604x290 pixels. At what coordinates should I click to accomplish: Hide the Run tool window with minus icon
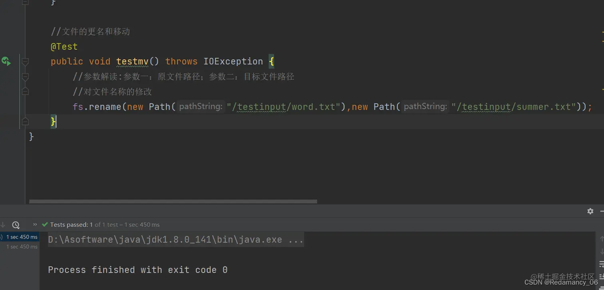point(602,211)
